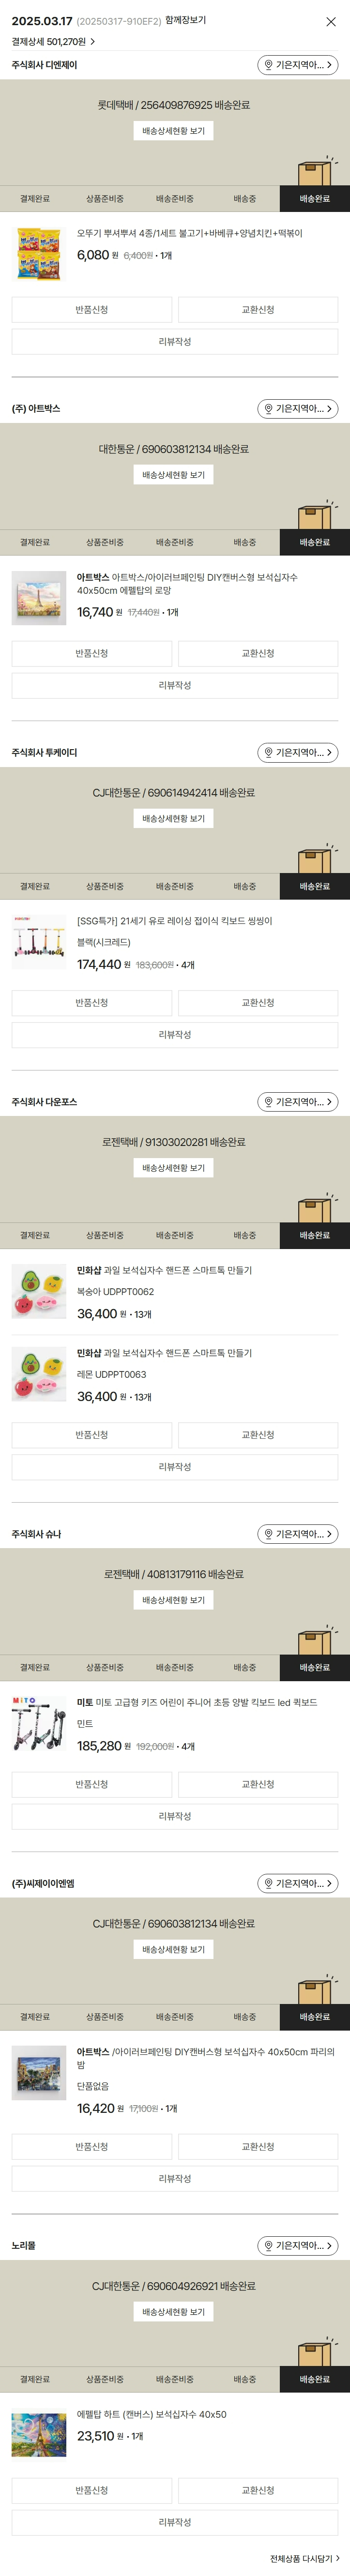The image size is (350, 2576).
Task: Request return (반품신청) for 오뚜기 뿌셔뿌셔
Action: click(x=91, y=310)
